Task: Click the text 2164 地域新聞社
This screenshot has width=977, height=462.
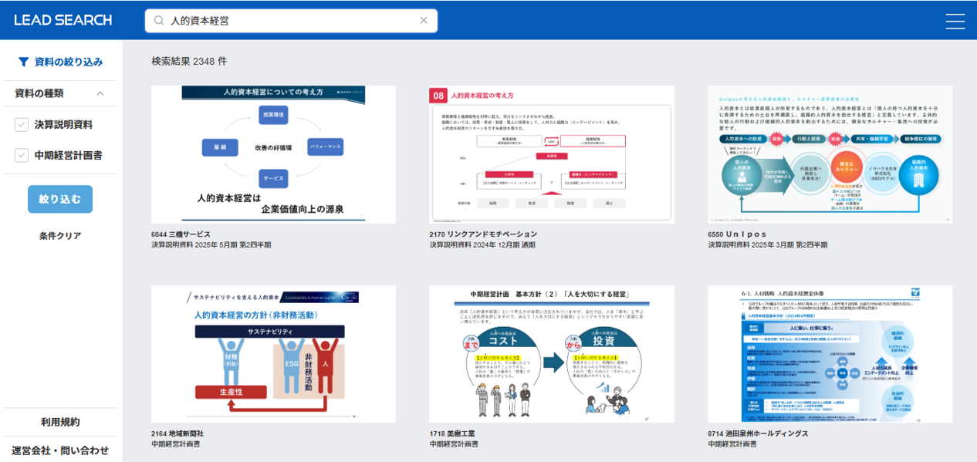Action: [x=177, y=433]
